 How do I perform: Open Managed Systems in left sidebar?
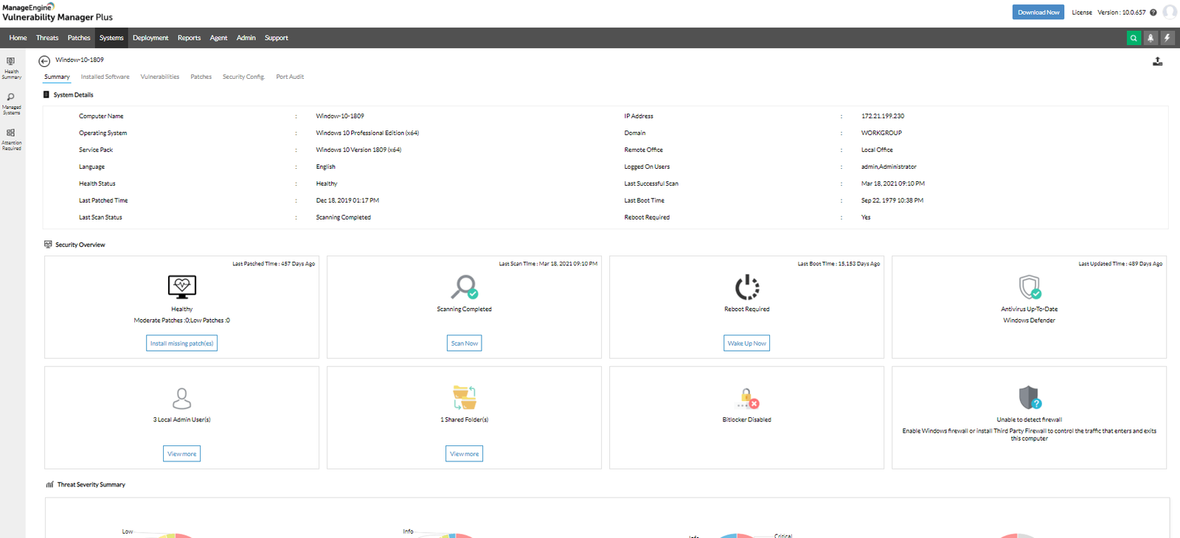point(11,104)
